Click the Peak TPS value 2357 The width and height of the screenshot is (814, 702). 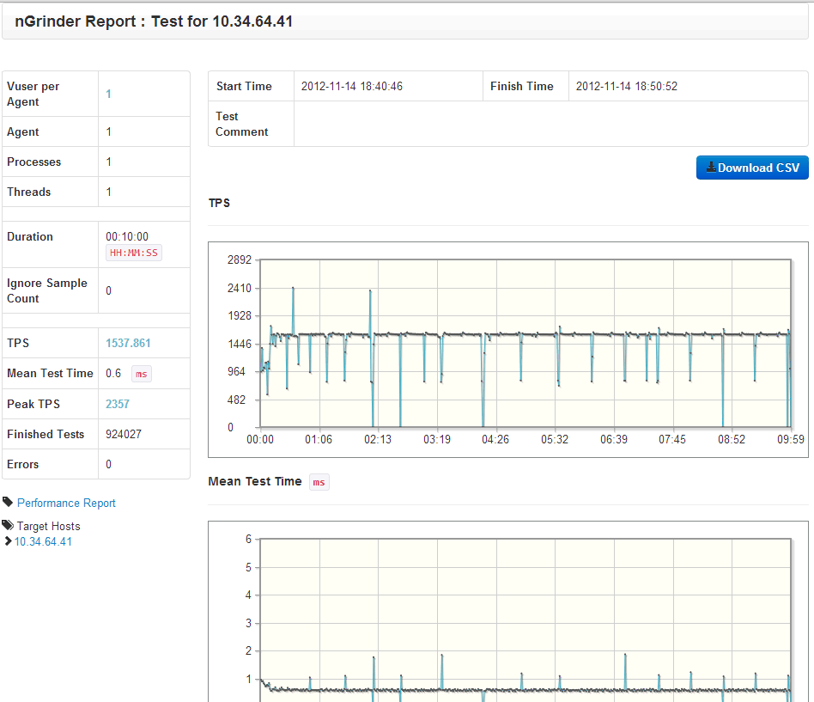point(118,404)
